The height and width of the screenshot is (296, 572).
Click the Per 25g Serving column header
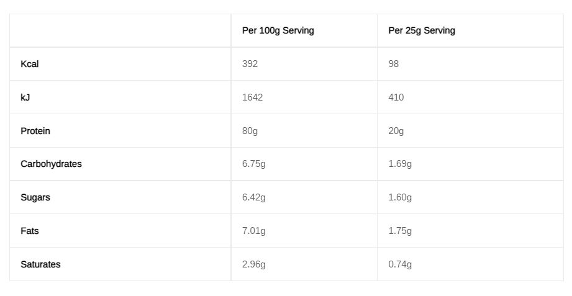(x=422, y=30)
